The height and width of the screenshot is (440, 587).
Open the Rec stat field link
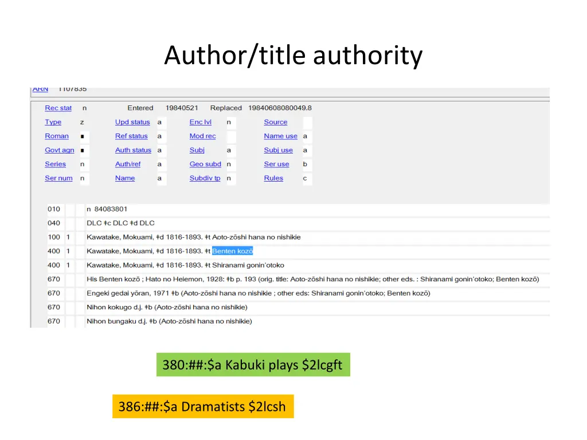58,108
